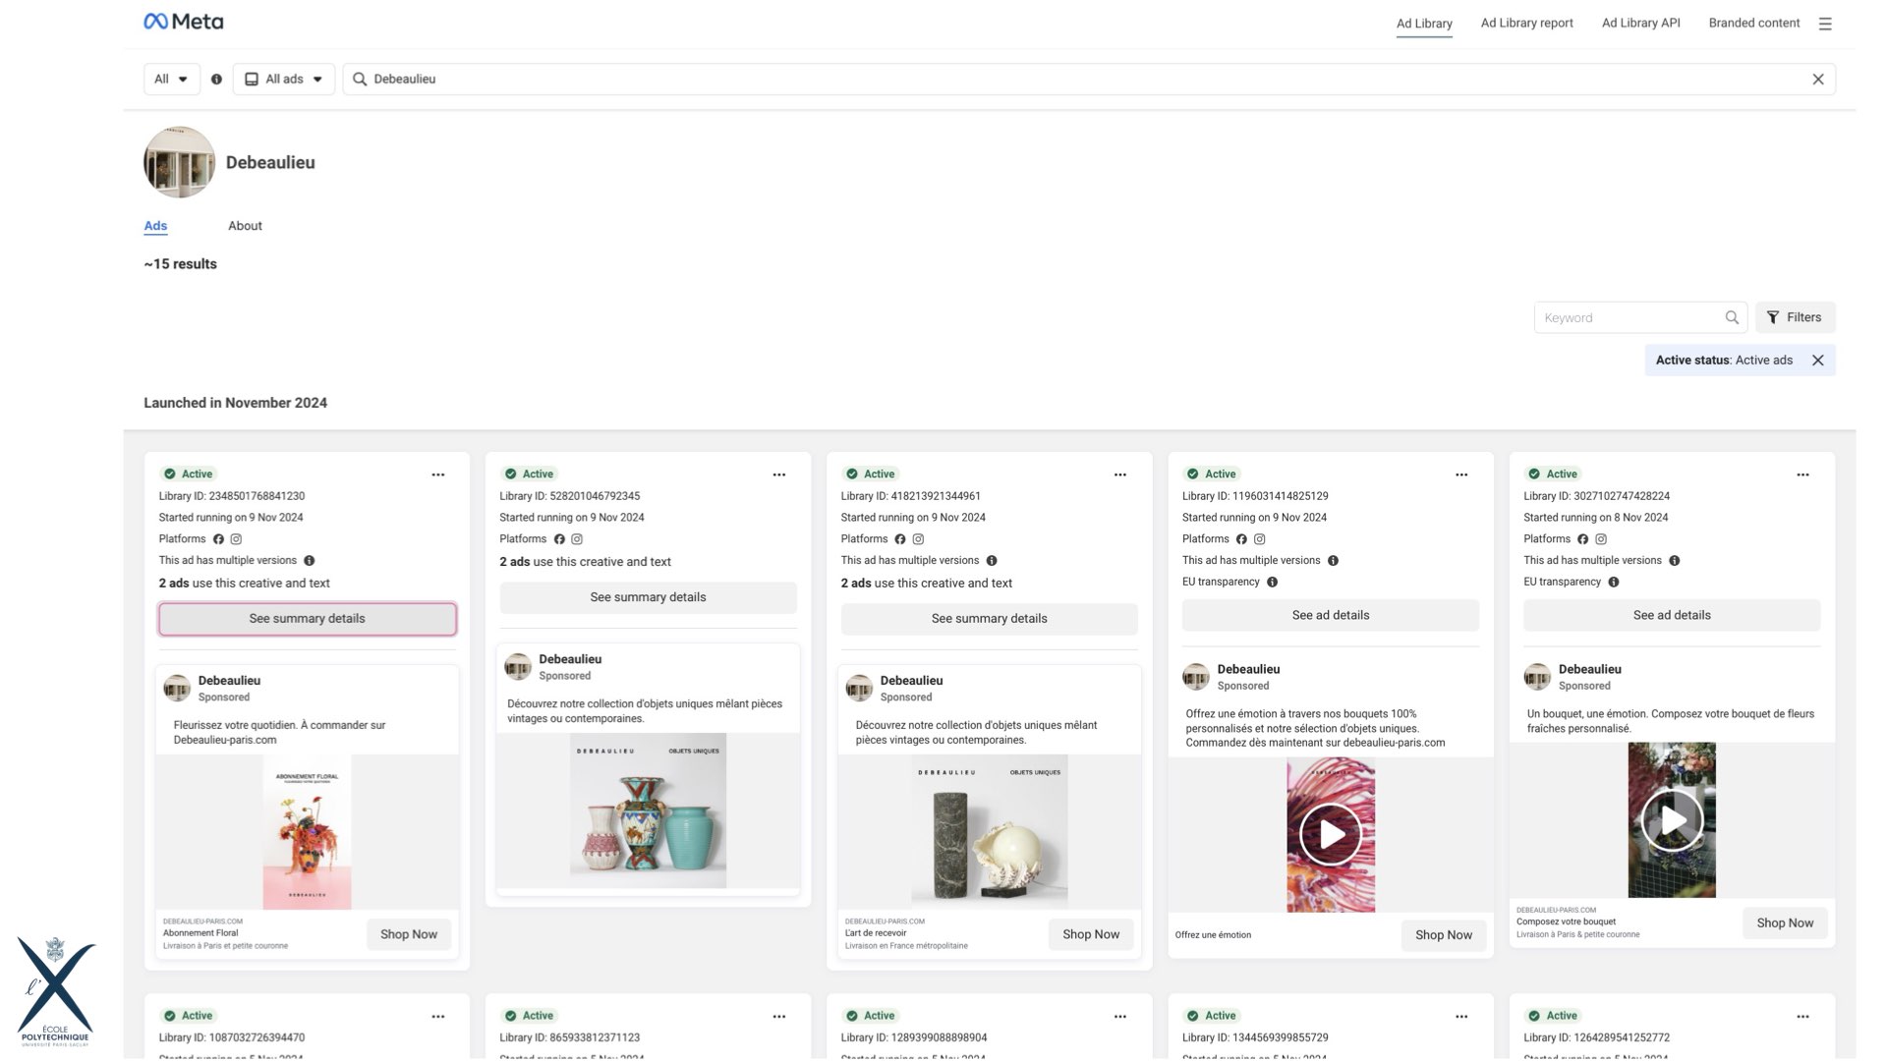Open the Abonnement Floral ad image
Image resolution: width=1887 pixels, height=1061 pixels.
coord(307,832)
